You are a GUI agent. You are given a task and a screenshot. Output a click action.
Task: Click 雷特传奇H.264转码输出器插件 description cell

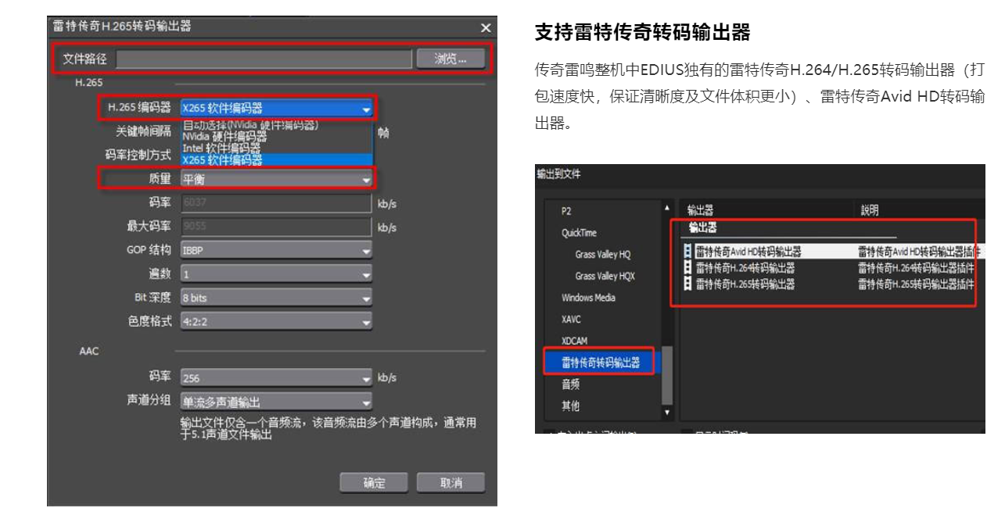click(x=916, y=268)
